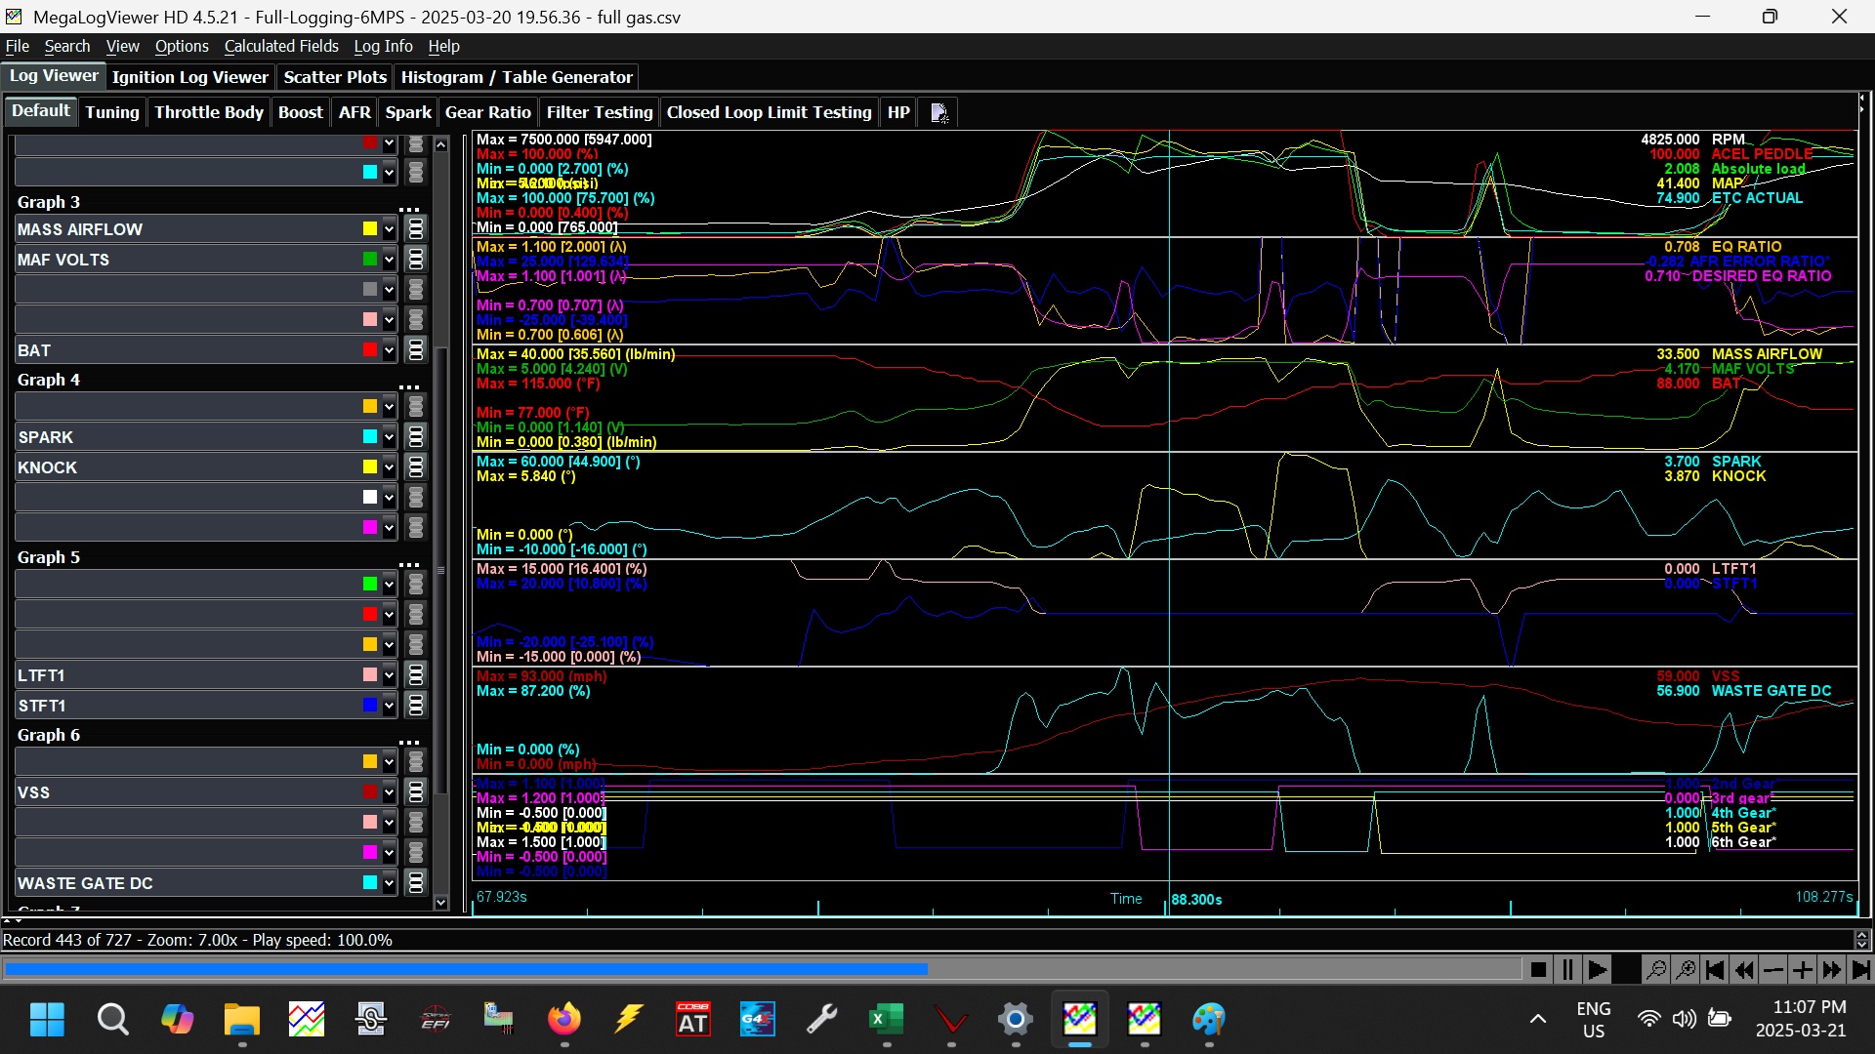Expand the Graph 3 options ellipsis
1875x1054 pixels.
point(409,207)
